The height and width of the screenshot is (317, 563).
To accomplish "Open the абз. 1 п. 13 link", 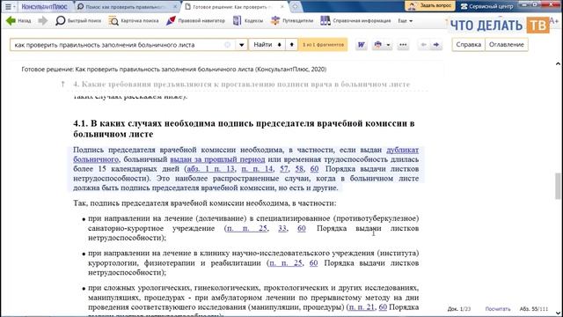I will (x=211, y=169).
